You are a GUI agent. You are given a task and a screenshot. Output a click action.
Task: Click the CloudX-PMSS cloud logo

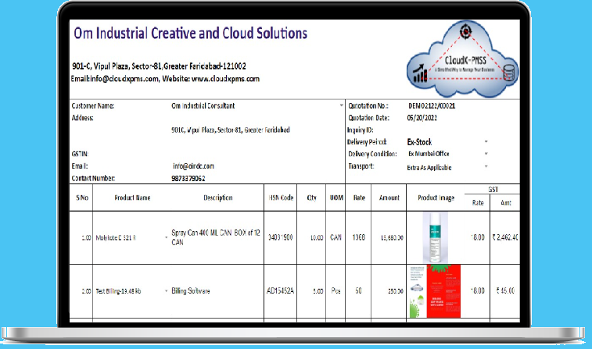click(x=462, y=59)
